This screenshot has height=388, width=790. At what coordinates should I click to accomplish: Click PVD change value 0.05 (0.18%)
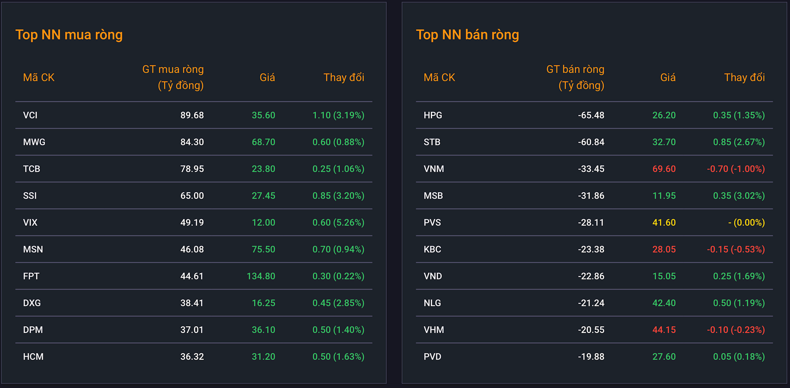click(x=739, y=357)
